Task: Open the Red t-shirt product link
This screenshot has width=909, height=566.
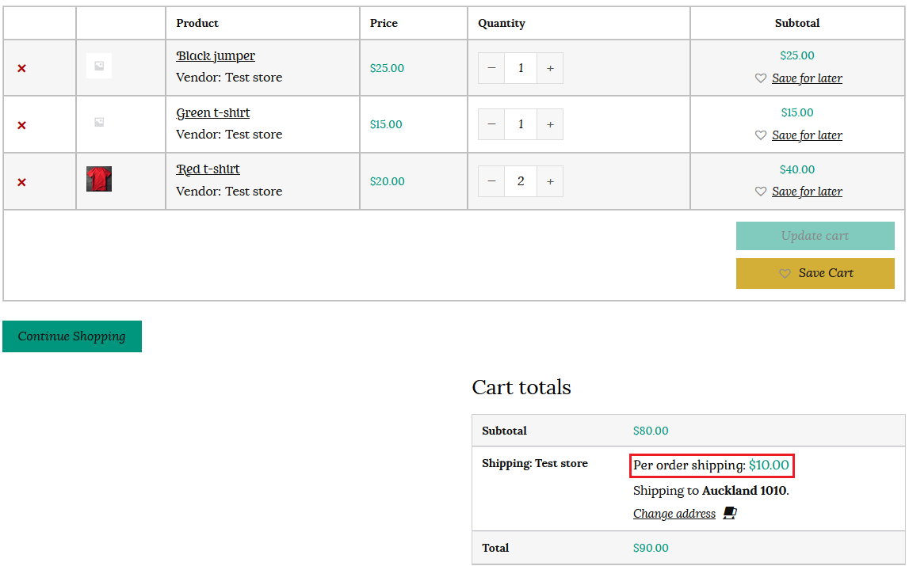Action: click(x=208, y=169)
